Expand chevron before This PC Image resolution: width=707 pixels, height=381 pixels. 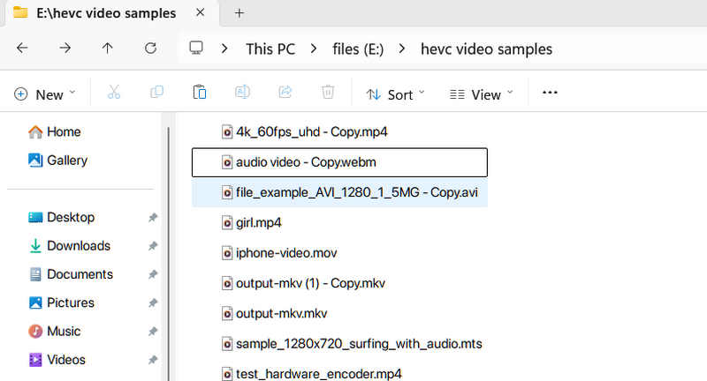224,49
